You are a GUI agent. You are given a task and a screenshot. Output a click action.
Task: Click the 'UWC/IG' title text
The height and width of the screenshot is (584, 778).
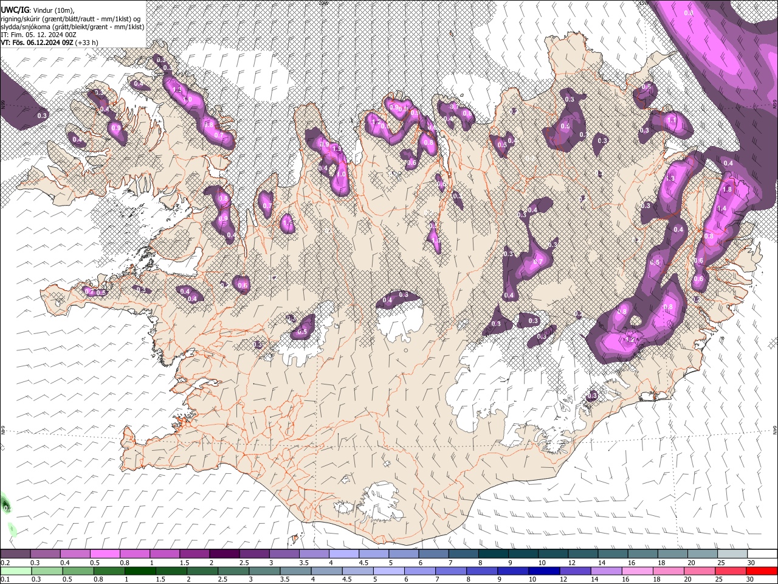[15, 10]
